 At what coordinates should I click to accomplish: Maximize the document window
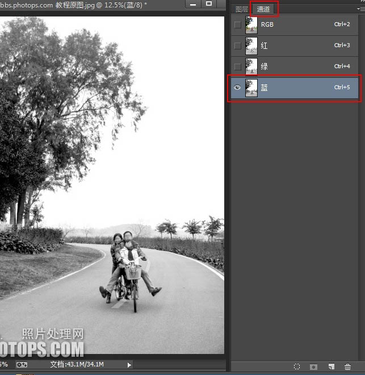[x=208, y=5]
